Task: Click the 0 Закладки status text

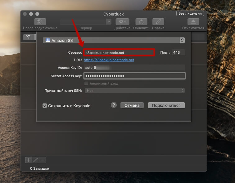Action: pyautogui.click(x=39, y=168)
